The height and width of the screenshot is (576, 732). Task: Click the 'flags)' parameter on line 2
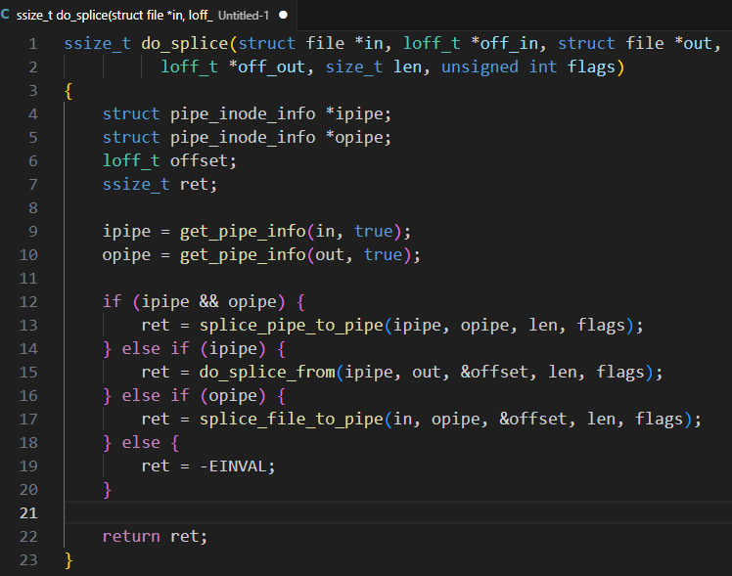[x=596, y=67]
